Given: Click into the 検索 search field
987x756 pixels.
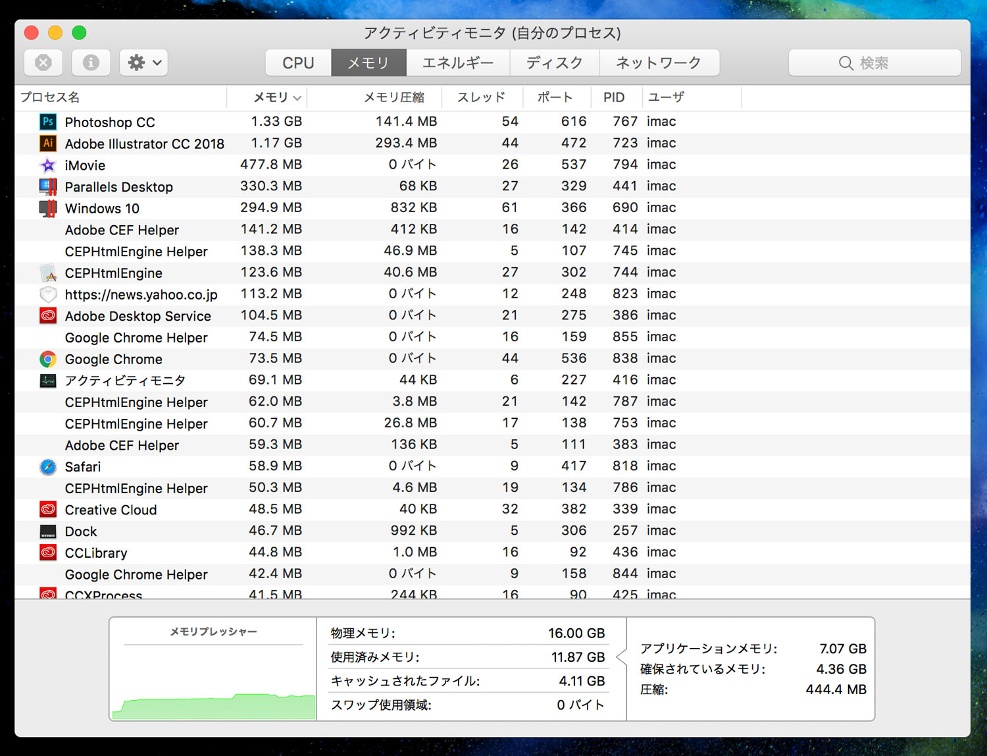Looking at the screenshot, I should pyautogui.click(x=874, y=63).
